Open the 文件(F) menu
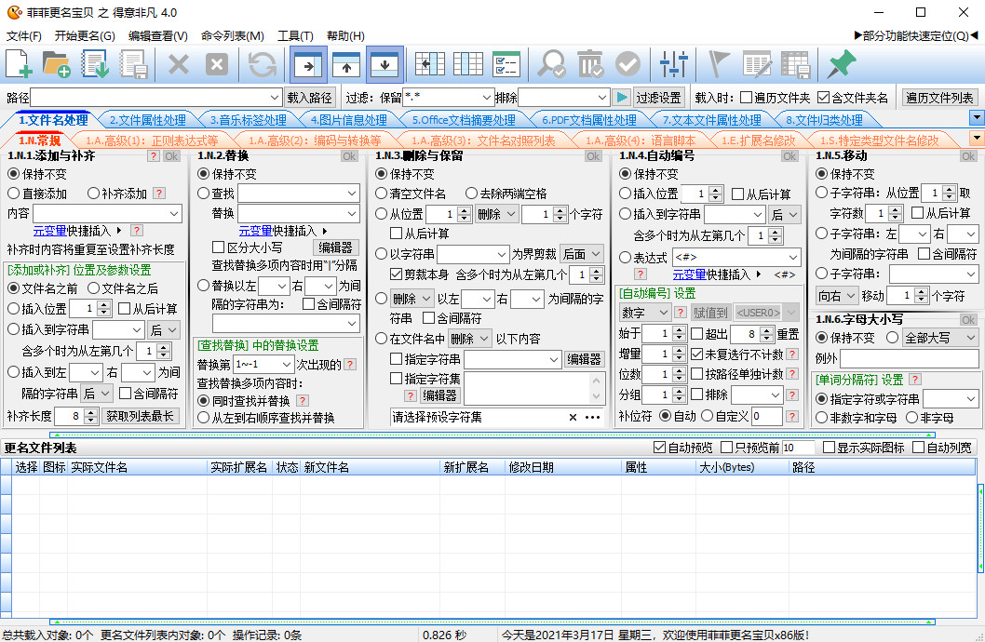Screen dimensions: 985x642 24,35
